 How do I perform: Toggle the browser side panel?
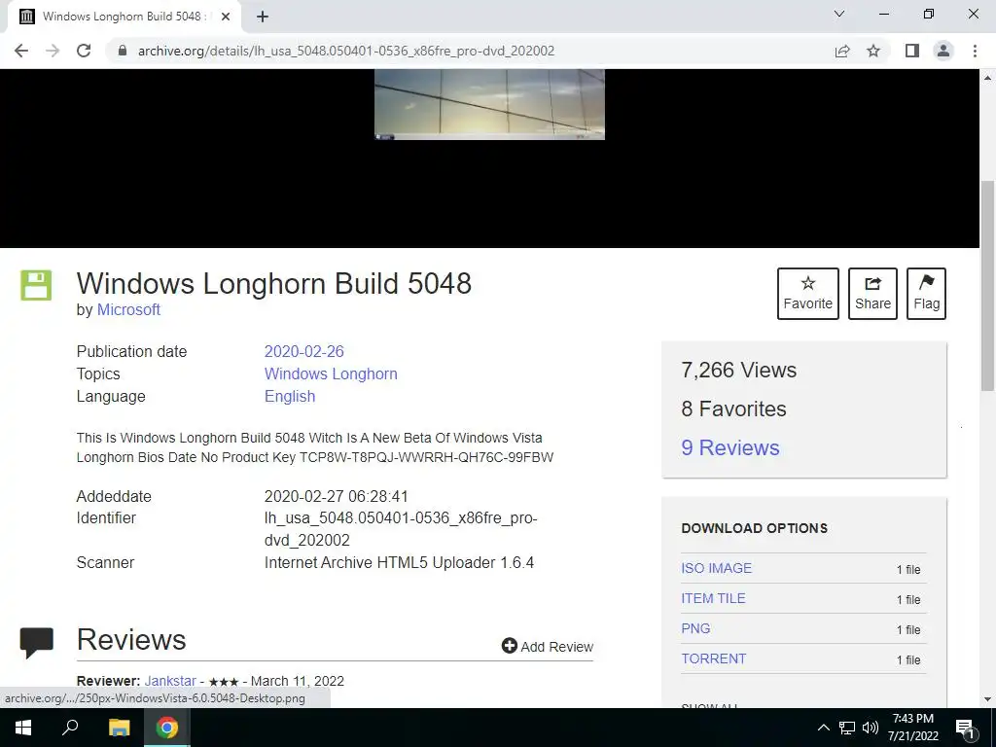click(x=912, y=51)
